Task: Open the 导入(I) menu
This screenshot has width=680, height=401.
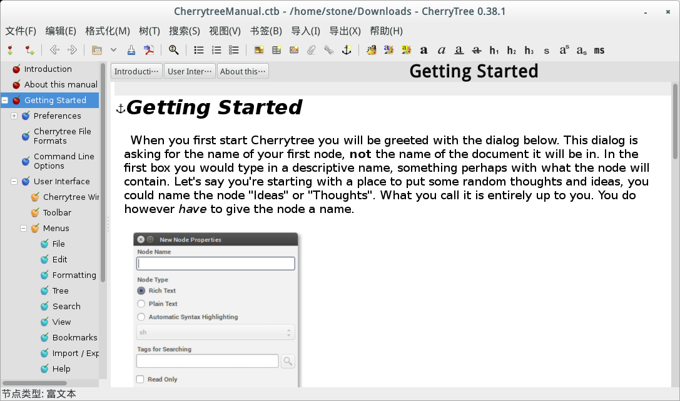Action: 305,31
